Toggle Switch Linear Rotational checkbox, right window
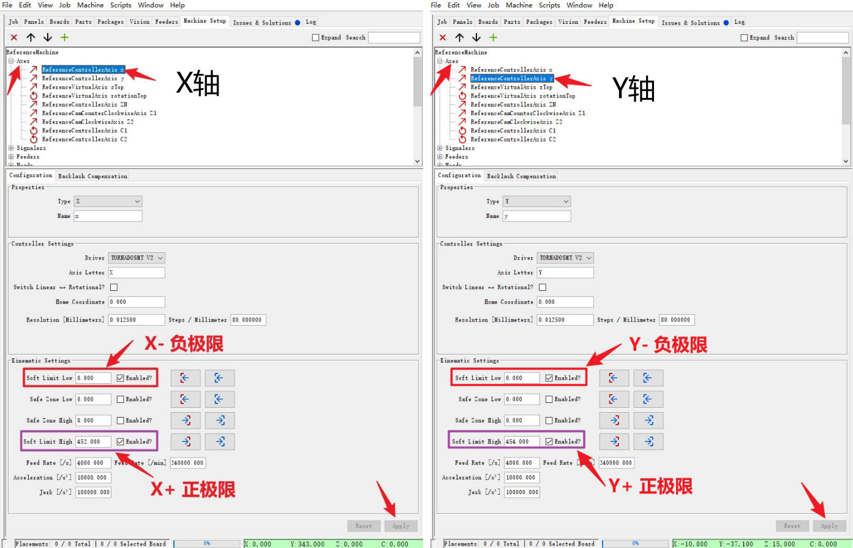Screen dimensions: 853x548 coord(543,287)
